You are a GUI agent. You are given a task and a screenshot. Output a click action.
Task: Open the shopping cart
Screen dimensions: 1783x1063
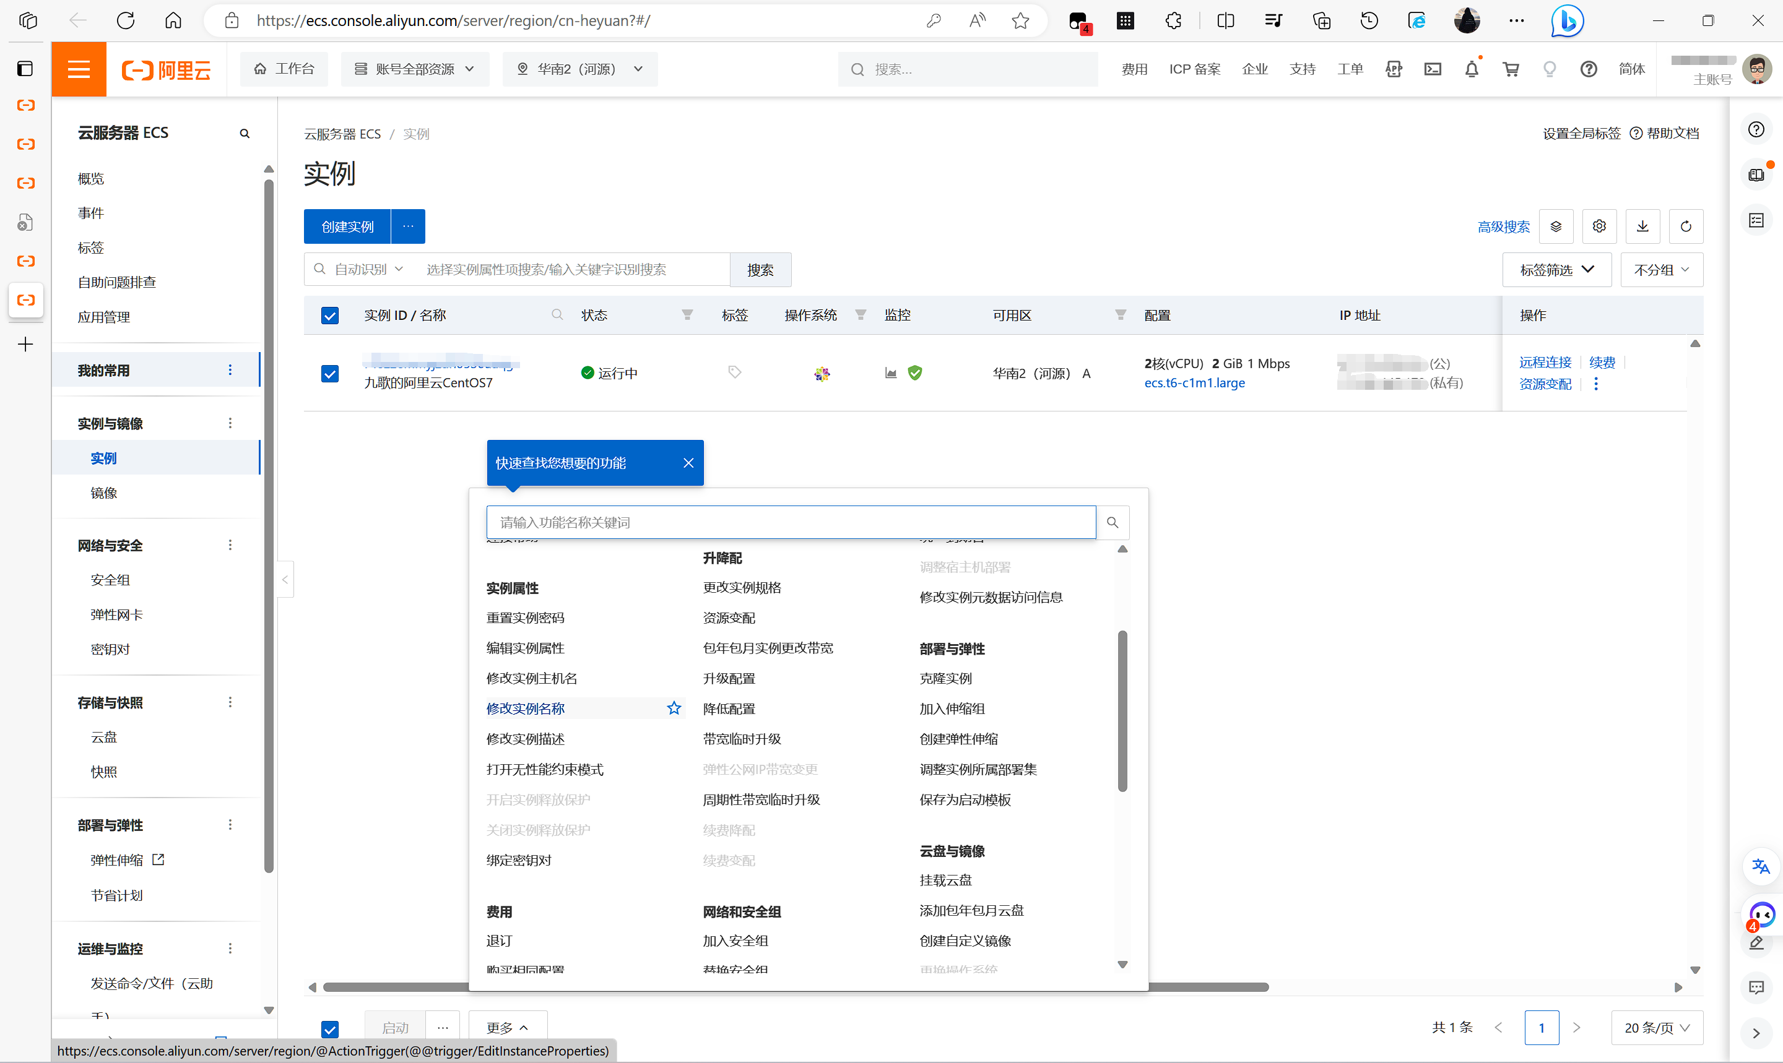click(x=1511, y=69)
